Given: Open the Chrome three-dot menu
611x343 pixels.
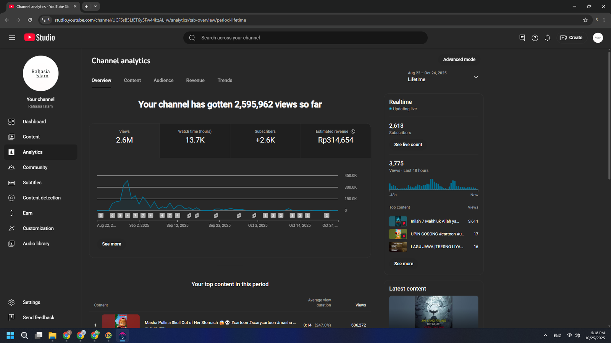Looking at the screenshot, I should pyautogui.click(x=604, y=20).
